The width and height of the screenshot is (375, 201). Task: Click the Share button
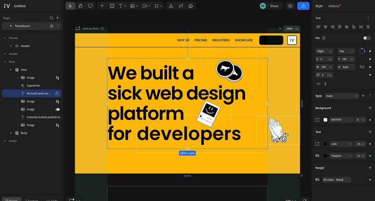pyautogui.click(x=274, y=6)
